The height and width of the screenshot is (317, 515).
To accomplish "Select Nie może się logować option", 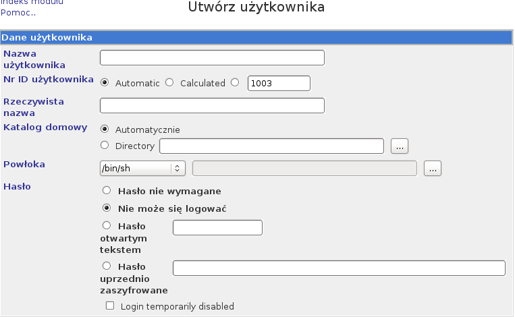I will click(107, 208).
